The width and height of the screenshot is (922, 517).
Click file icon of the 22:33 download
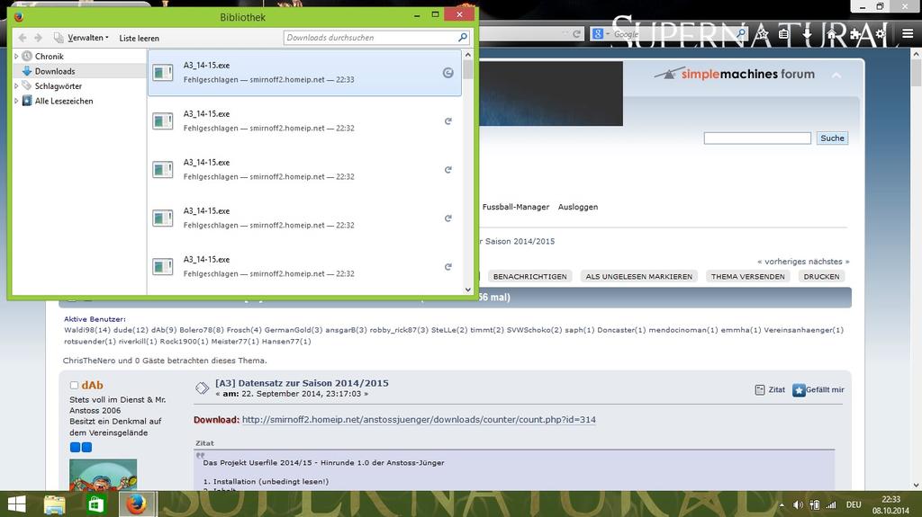[163, 73]
